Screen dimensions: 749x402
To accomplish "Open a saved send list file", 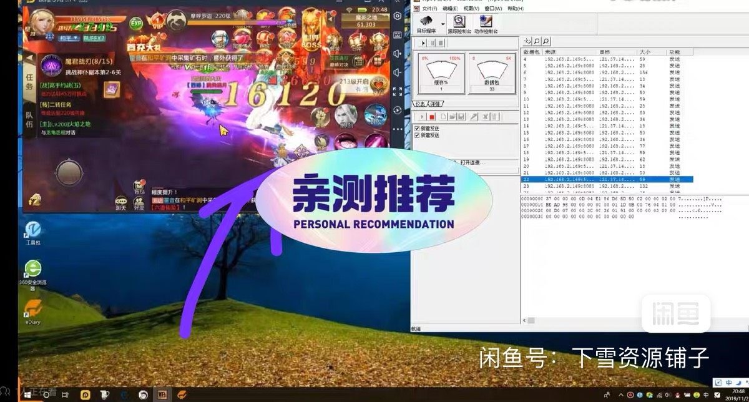I will click(x=453, y=117).
